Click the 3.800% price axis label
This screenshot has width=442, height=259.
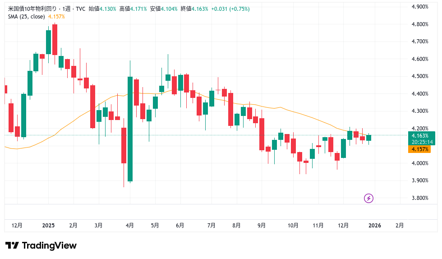(419, 198)
